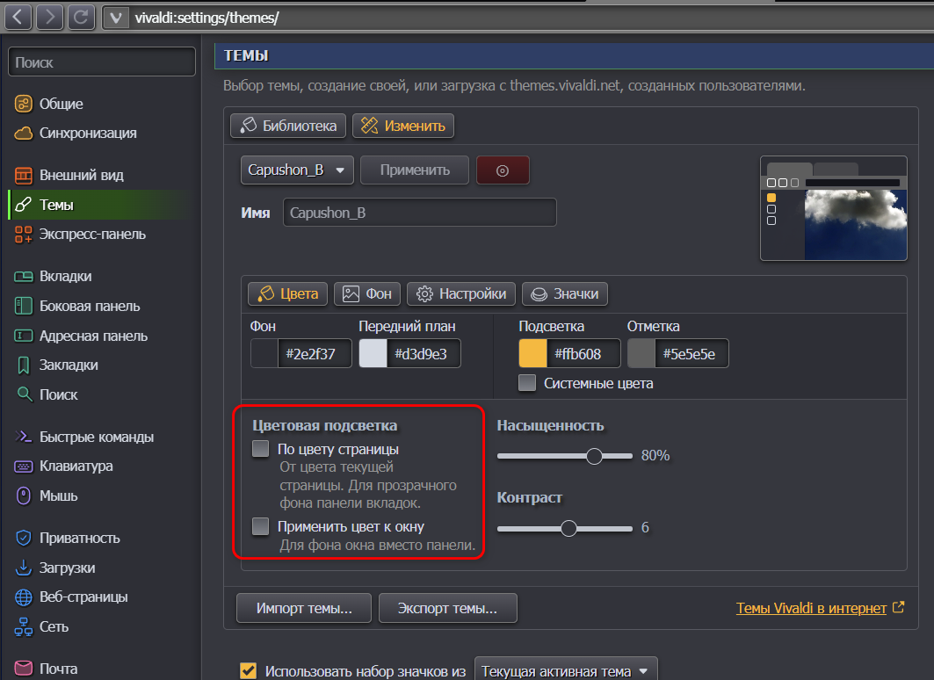Click the #d3d9e3 hex value field
Viewport: 934px width, 680px height.
[424, 354]
